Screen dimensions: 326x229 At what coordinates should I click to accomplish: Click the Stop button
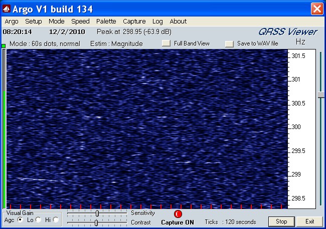click(x=281, y=221)
